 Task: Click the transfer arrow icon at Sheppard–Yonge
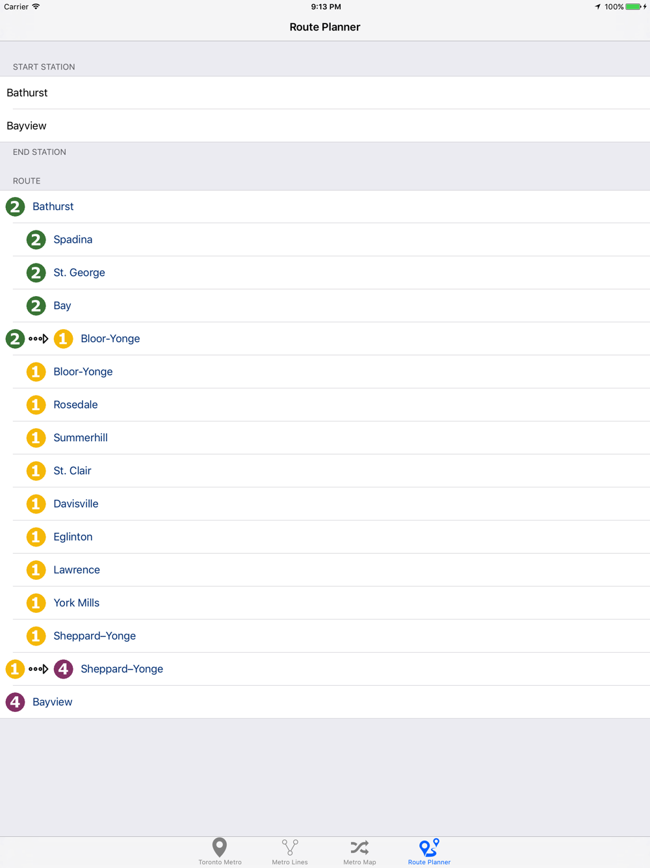coord(38,669)
